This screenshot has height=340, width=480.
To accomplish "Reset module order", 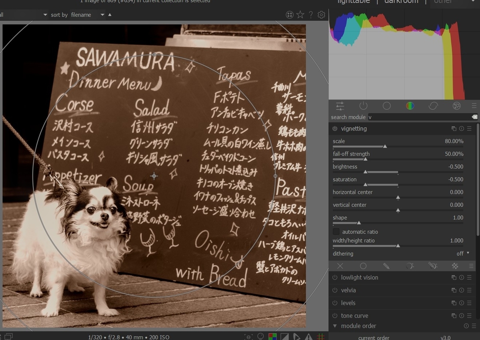I will click(466, 326).
